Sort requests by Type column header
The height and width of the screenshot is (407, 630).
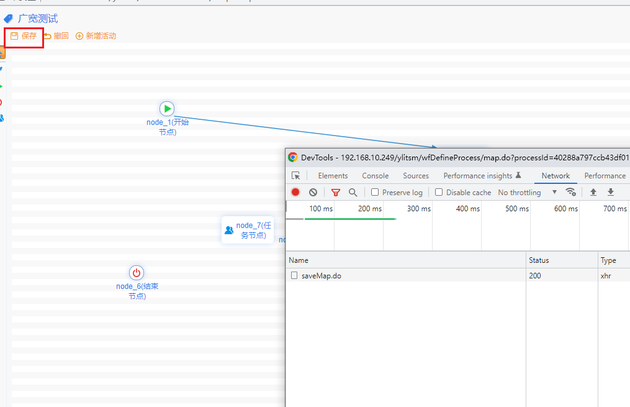coord(614,260)
